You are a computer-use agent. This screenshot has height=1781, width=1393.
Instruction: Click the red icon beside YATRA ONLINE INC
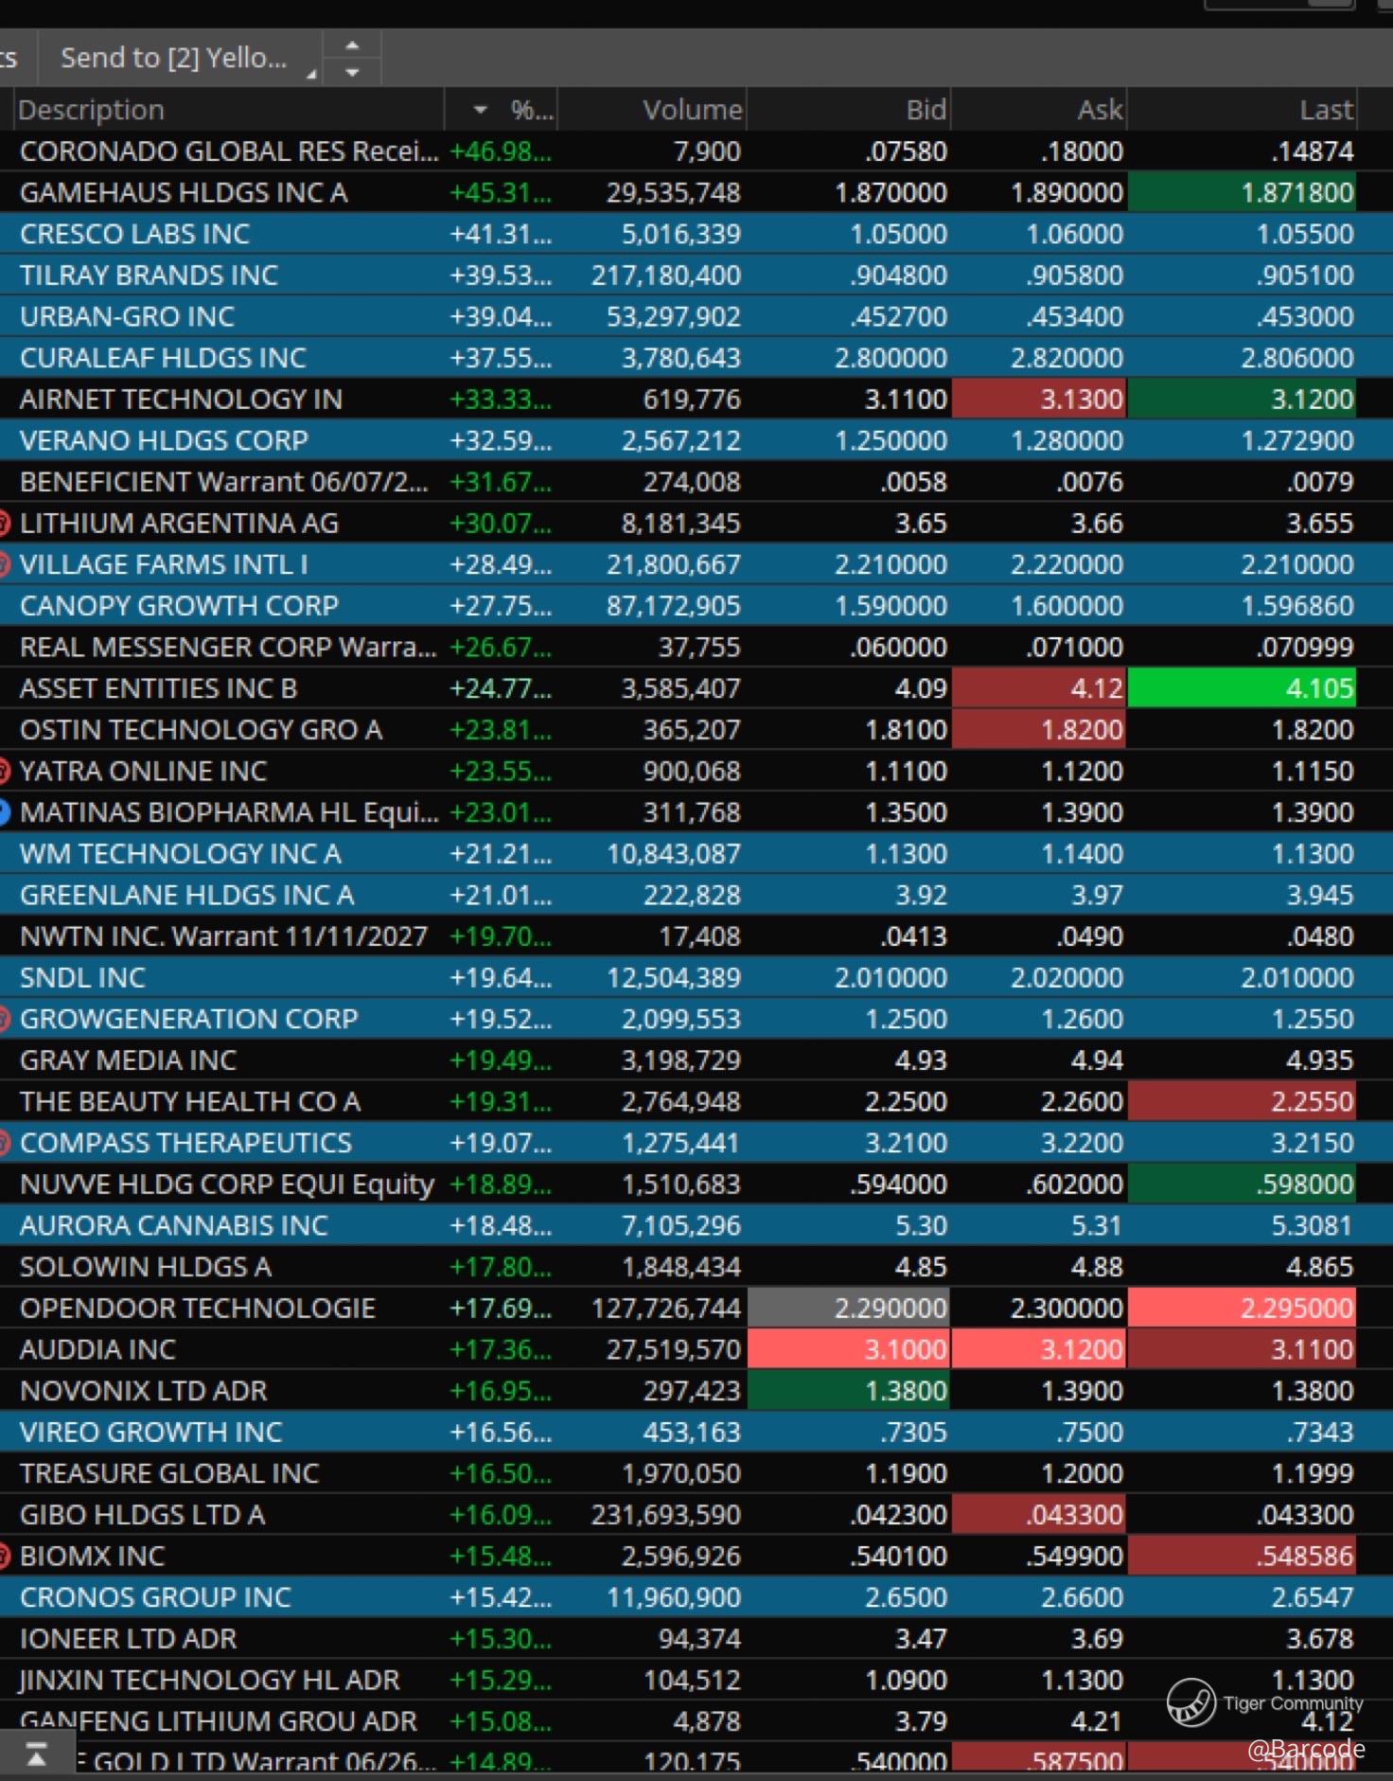5,772
